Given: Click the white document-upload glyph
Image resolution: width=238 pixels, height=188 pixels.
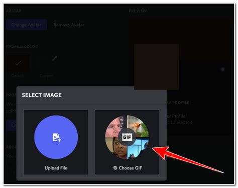Looking at the screenshot, I should click(x=57, y=137).
